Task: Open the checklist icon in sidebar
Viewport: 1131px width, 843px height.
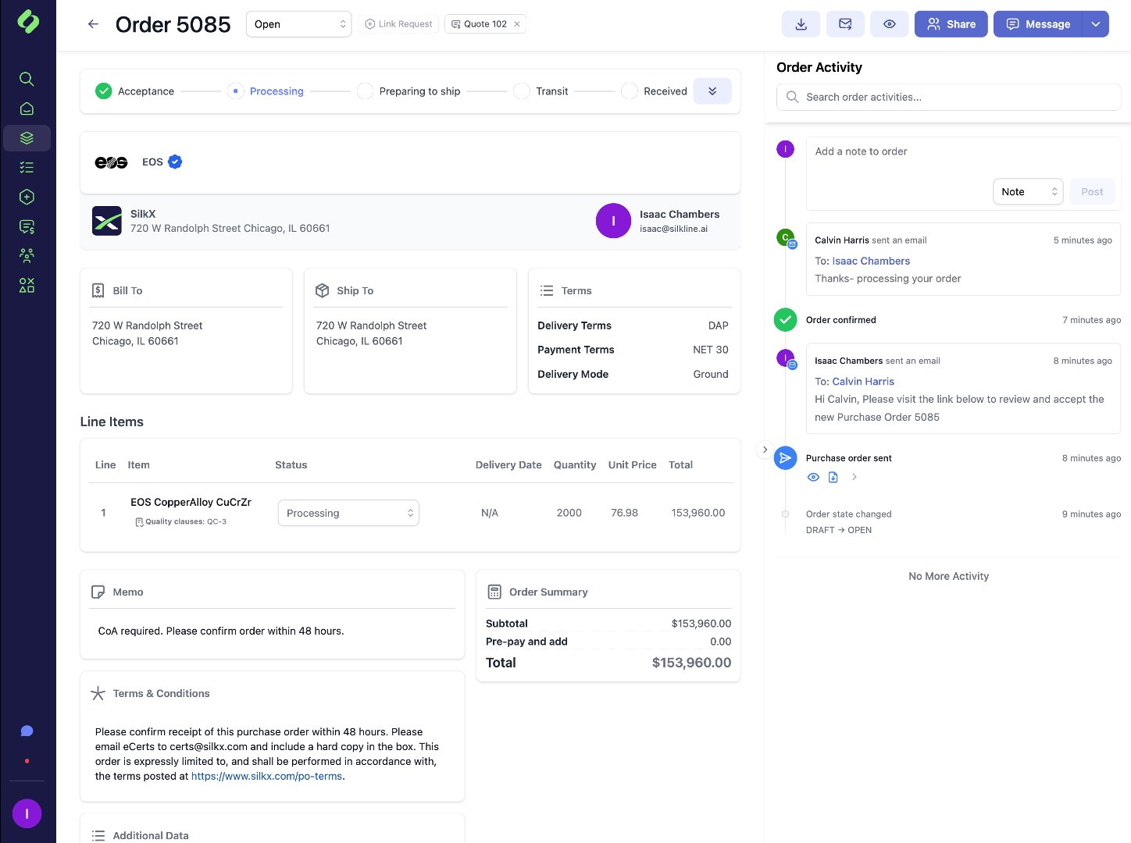Action: tap(27, 167)
